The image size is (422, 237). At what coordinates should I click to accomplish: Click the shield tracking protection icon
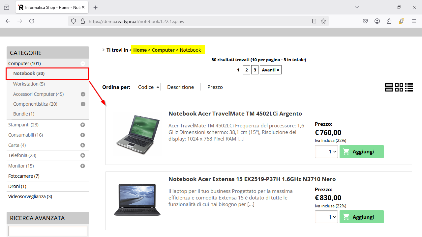[74, 21]
